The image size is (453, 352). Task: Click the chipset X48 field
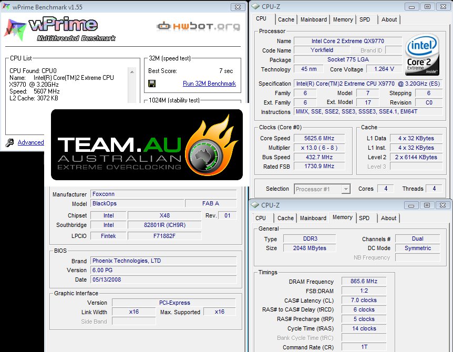pyautogui.click(x=164, y=215)
